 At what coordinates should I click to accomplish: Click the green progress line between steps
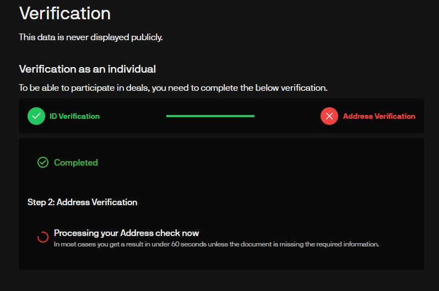pos(210,116)
